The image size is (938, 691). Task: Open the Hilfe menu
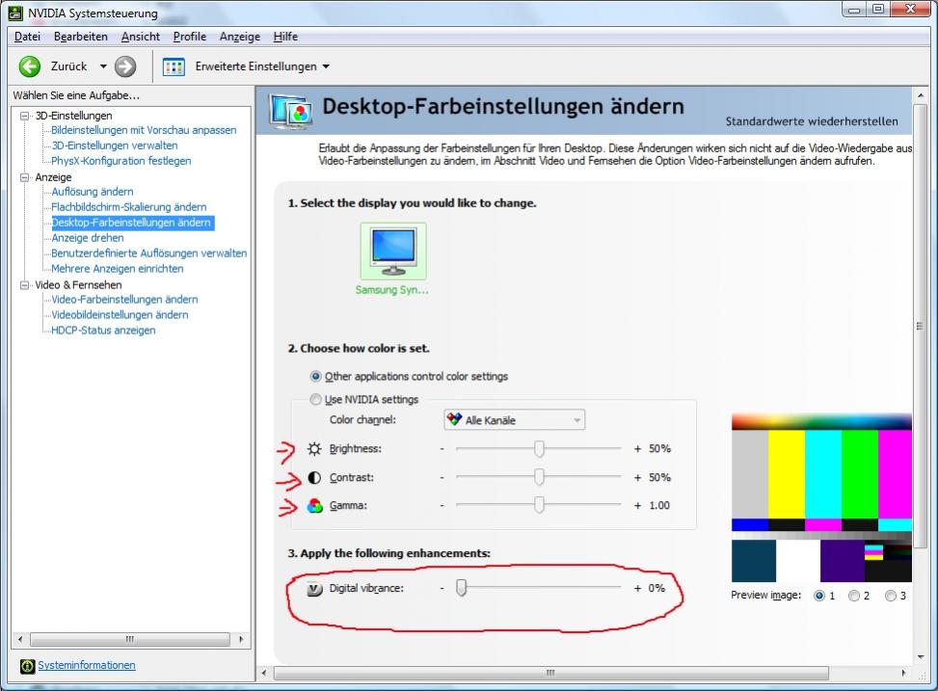[x=285, y=37]
